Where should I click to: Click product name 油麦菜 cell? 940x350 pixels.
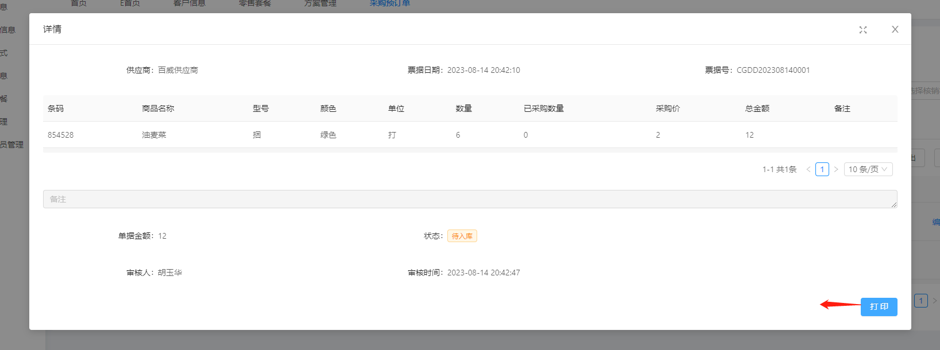[x=154, y=135]
